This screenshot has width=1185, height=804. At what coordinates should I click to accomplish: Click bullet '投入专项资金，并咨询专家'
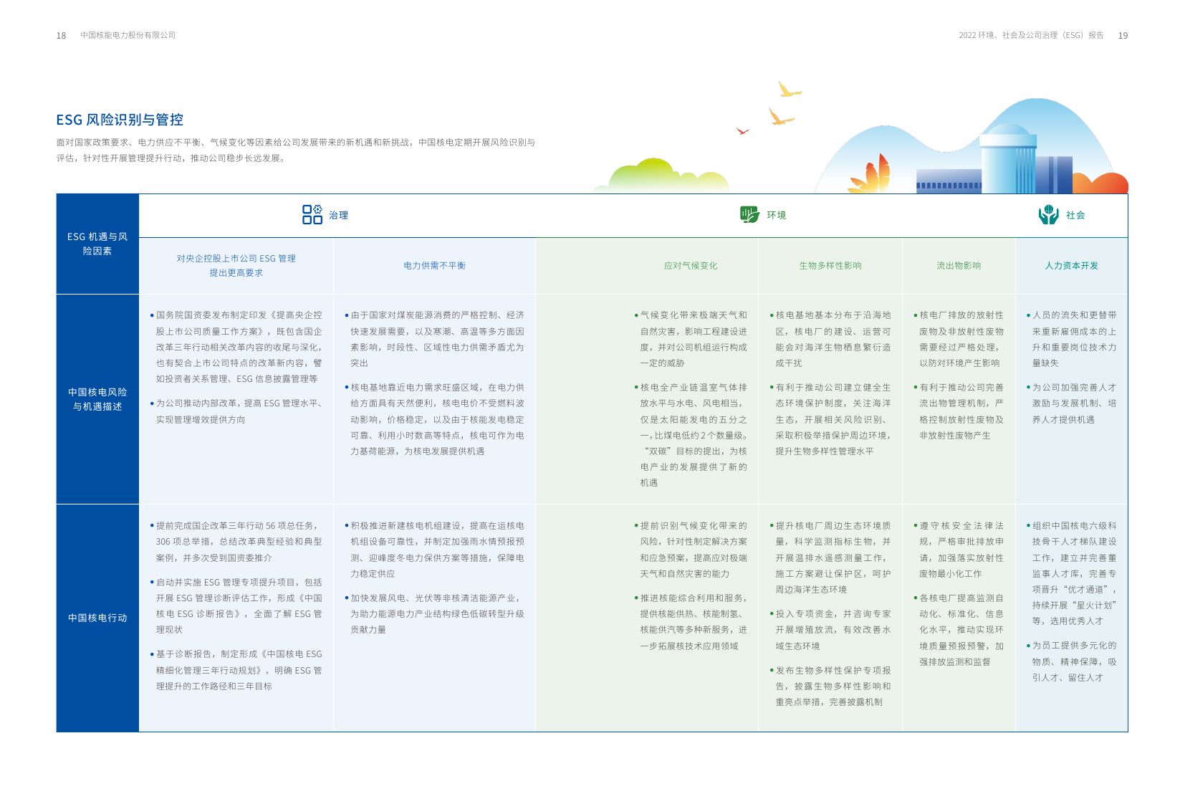pyautogui.click(x=830, y=630)
